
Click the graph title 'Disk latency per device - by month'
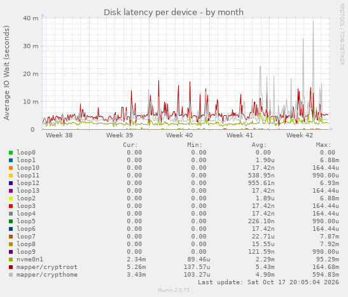pyautogui.click(x=174, y=13)
